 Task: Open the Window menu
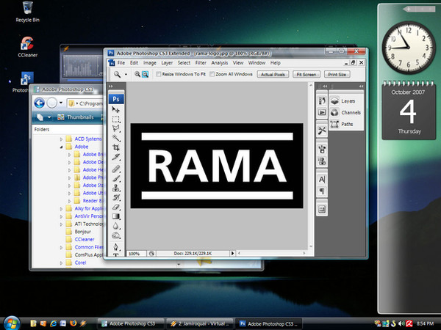(x=257, y=63)
